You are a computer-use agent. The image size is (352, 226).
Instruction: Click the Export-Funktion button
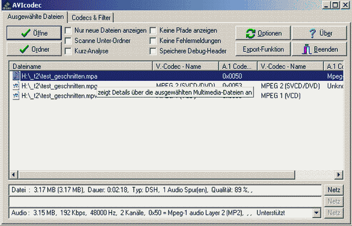pos(262,49)
